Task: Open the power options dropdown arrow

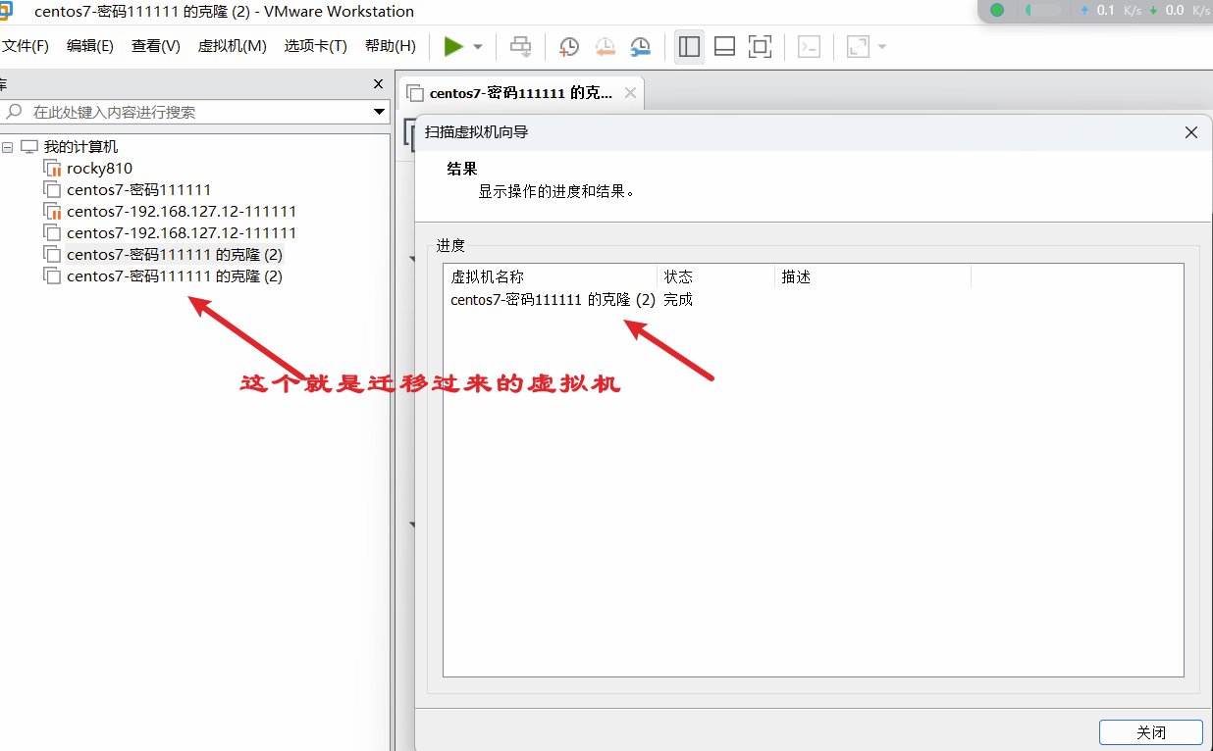Action: 478,47
